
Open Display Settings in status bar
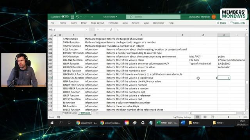(x=182, y=117)
